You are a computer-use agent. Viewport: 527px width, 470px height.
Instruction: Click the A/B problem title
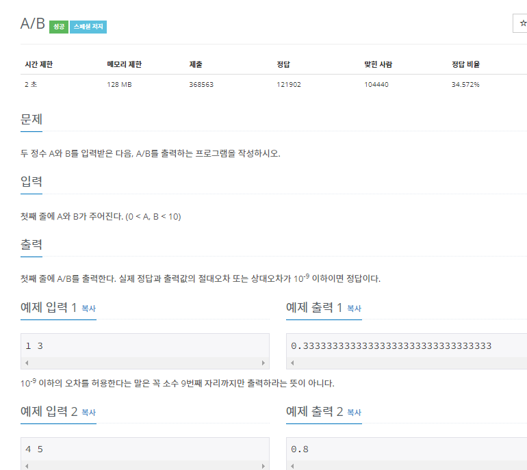click(33, 24)
